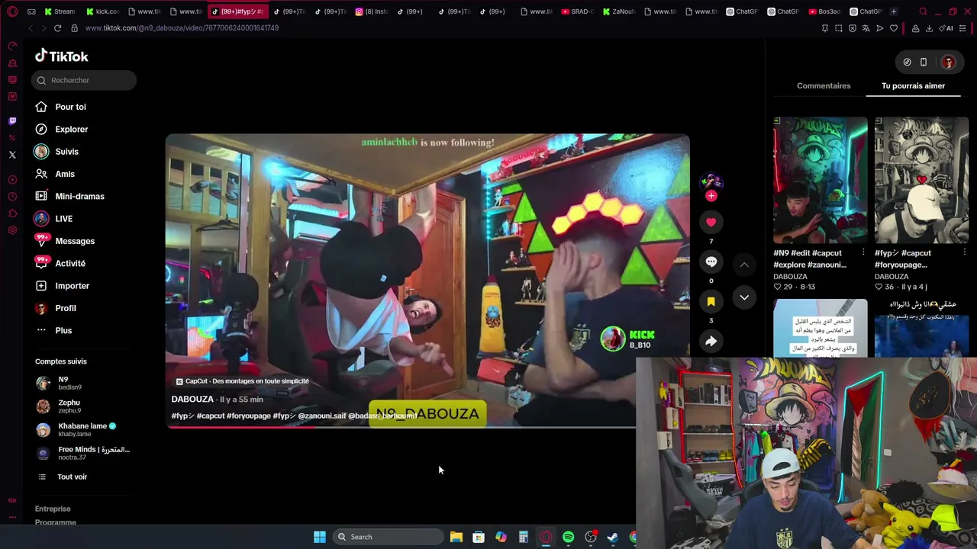Open more options for the #fyp #capcut recommendation
This screenshot has width=977, height=549.
(x=964, y=252)
